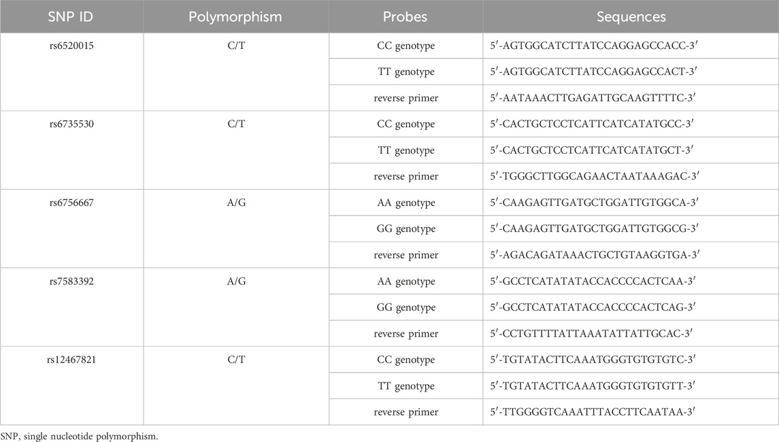Screen dimensions: 779x442
Task: Click the reverse primer probe of rs6756667
Action: (x=406, y=255)
